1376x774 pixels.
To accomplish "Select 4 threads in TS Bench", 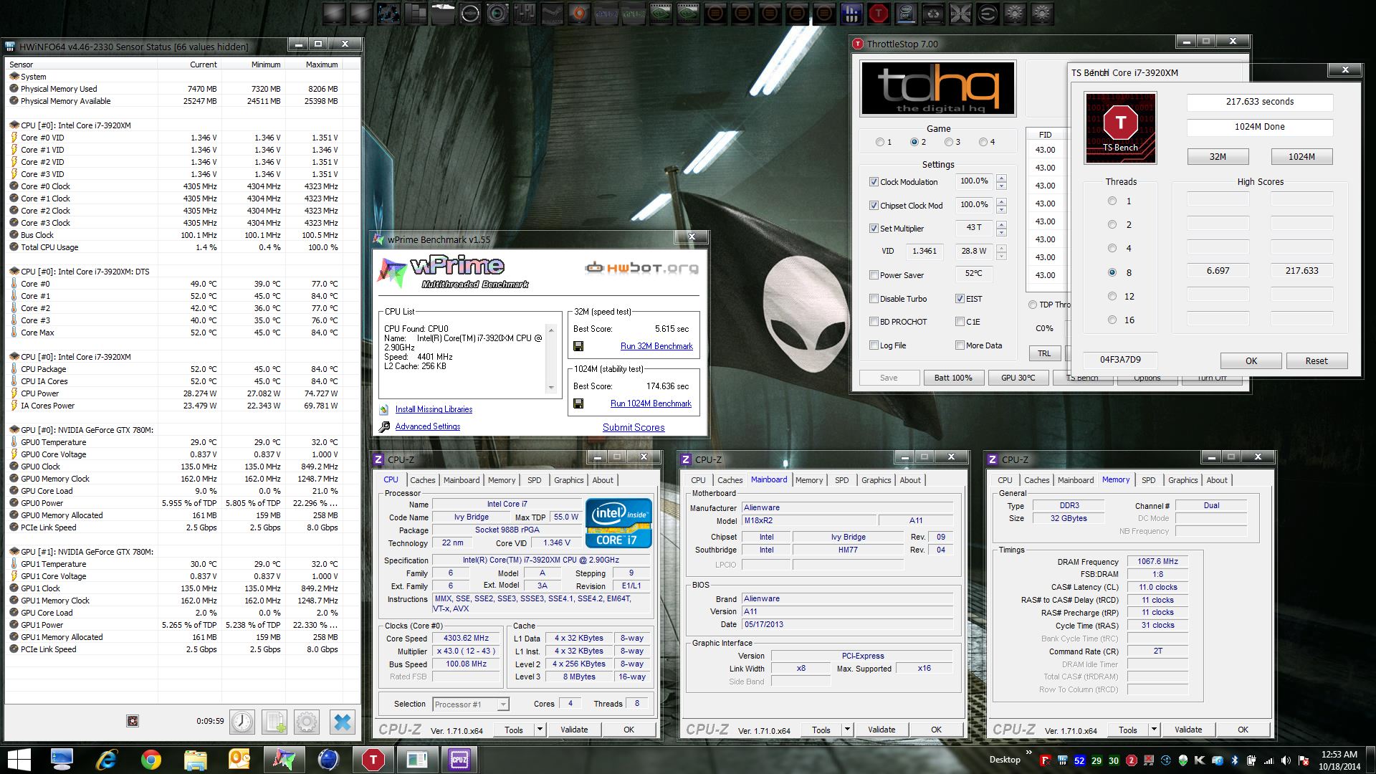I will click(1112, 248).
